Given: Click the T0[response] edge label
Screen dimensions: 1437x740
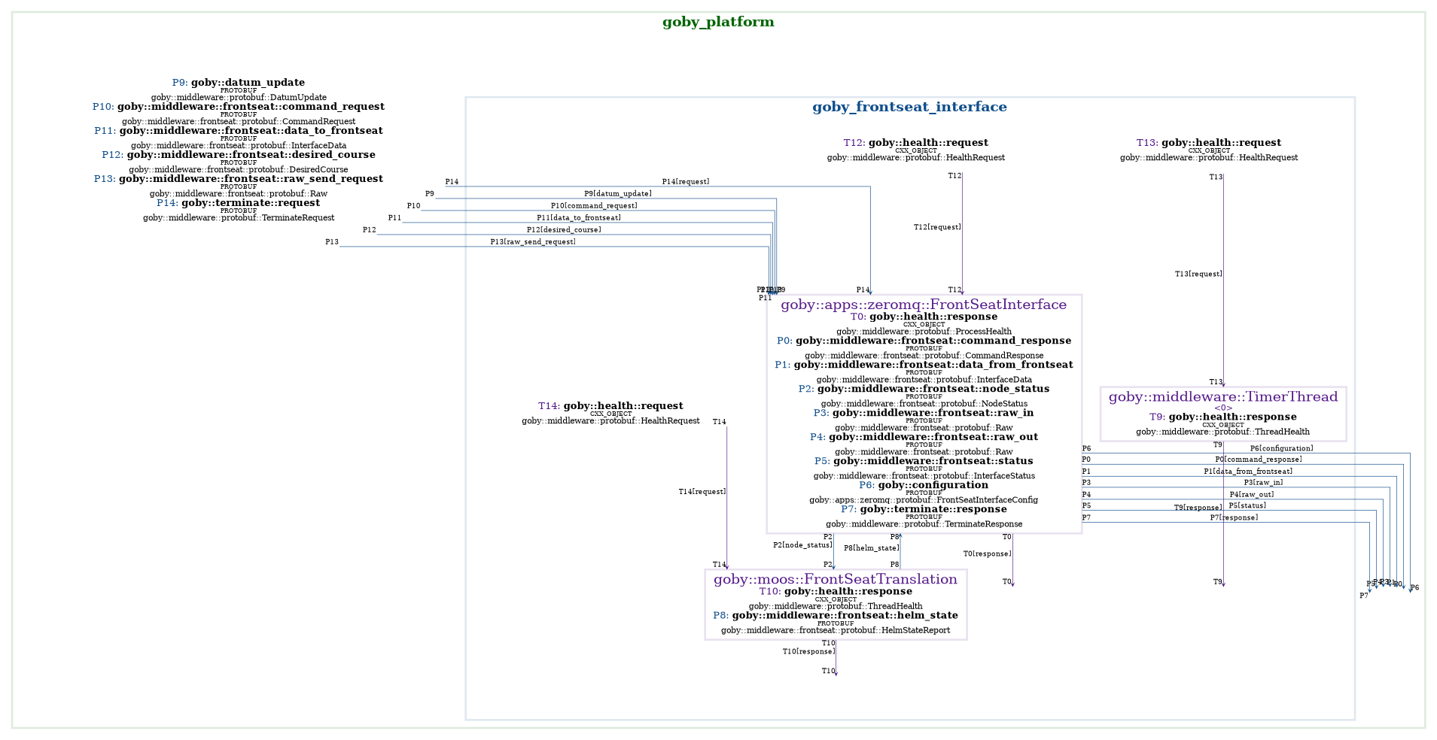Looking at the screenshot, I should [987, 554].
